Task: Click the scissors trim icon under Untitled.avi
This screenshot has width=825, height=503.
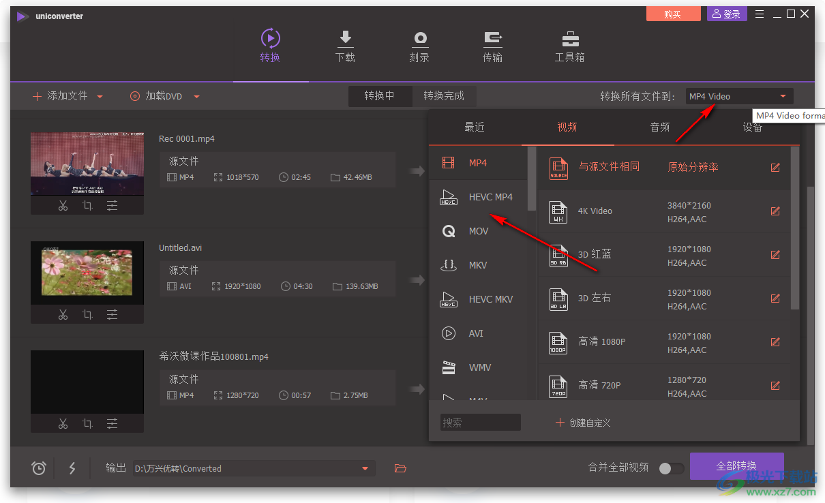Action: pos(63,314)
